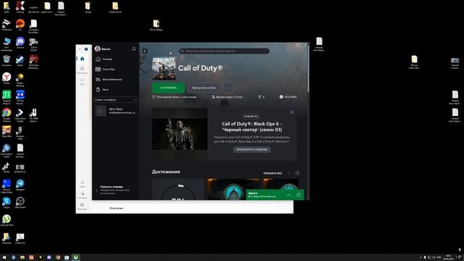Expand the Friends panel chevron
The image size is (464, 261).
pyautogui.click(x=289, y=195)
